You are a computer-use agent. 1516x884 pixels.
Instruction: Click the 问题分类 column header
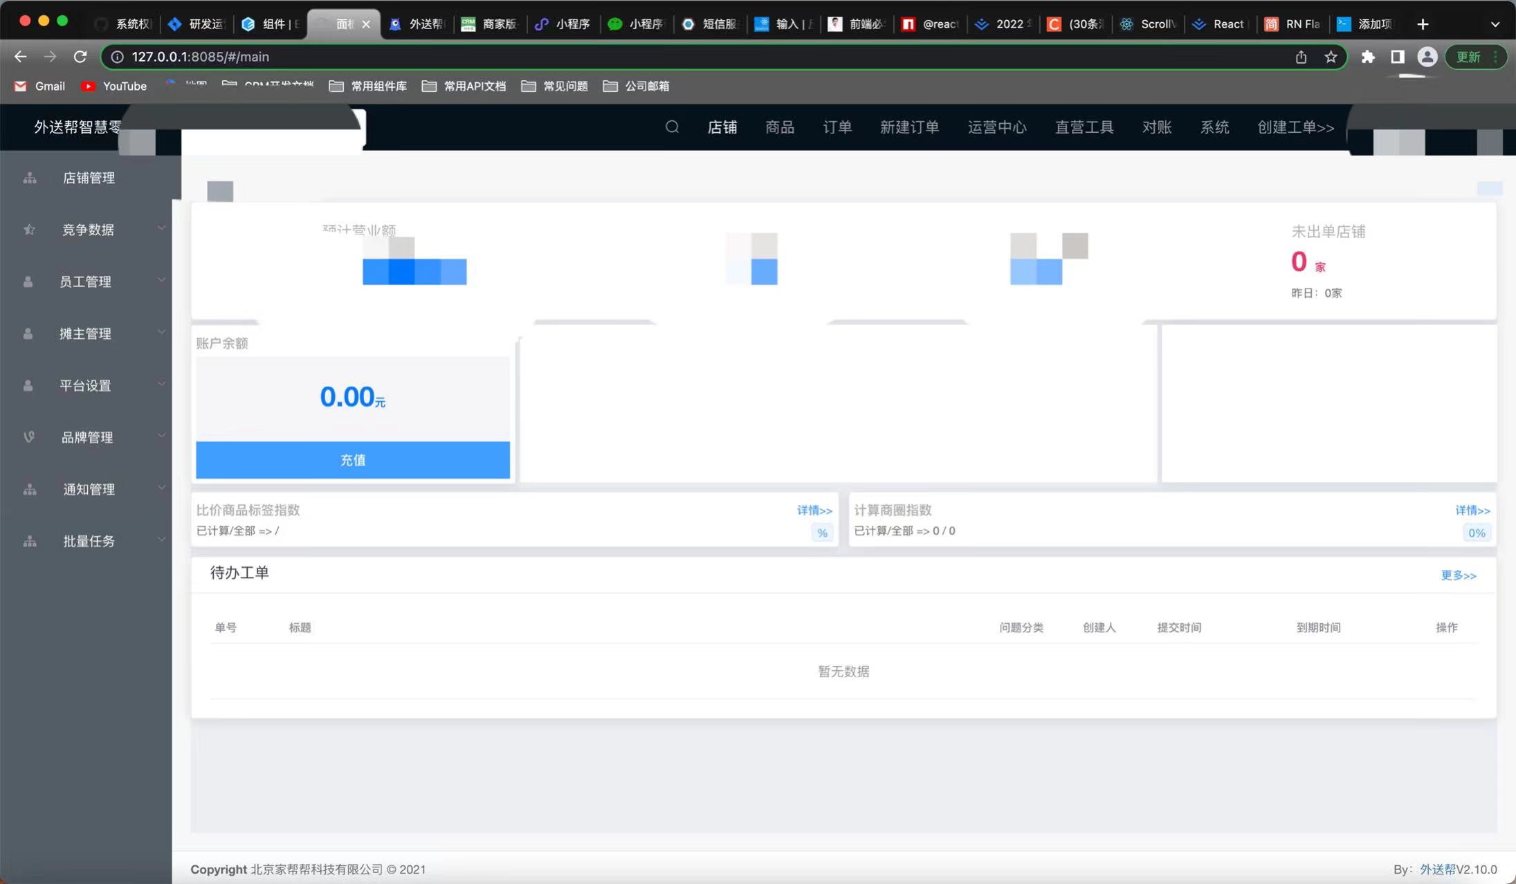tap(1021, 627)
